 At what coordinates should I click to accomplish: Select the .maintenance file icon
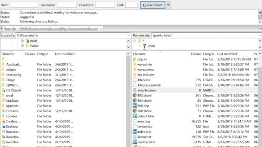[135, 90]
